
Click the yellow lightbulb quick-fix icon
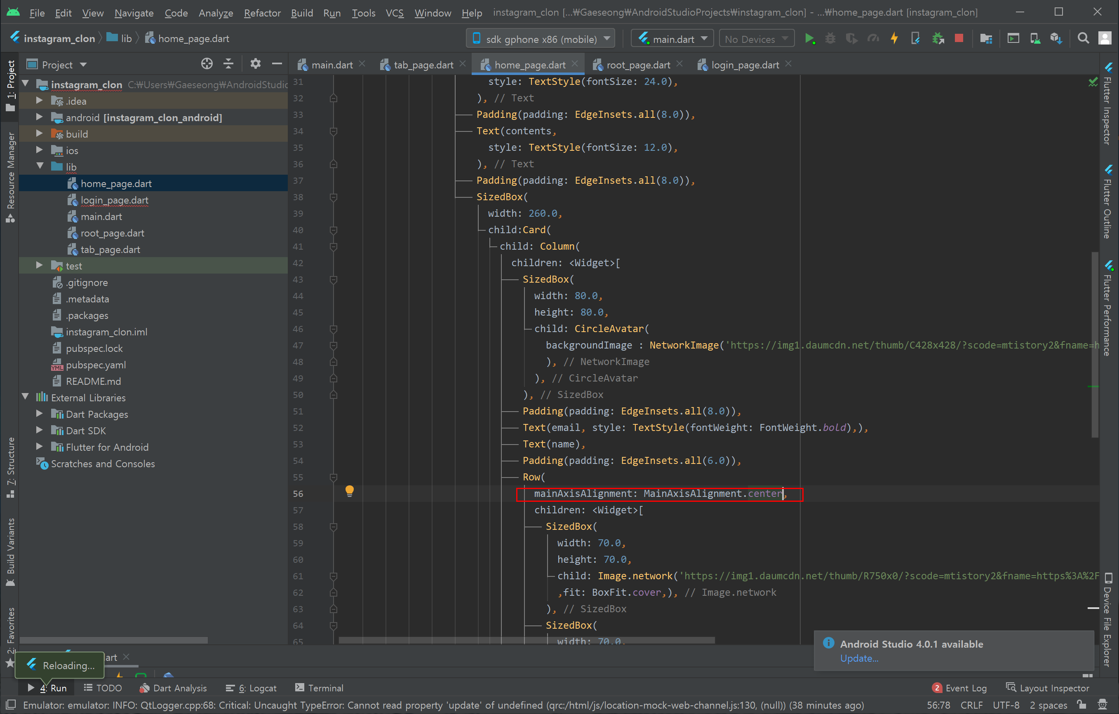click(x=350, y=491)
